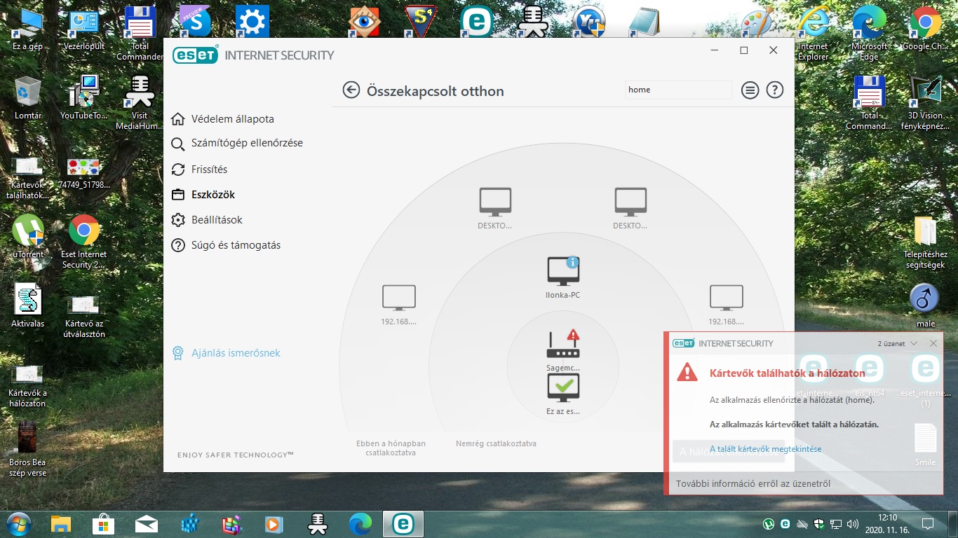Select the top-right DESKTOP device icon
The image size is (958, 538).
(x=630, y=202)
